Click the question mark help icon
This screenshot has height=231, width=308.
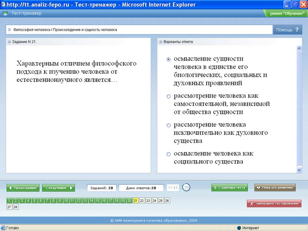pos(297,30)
